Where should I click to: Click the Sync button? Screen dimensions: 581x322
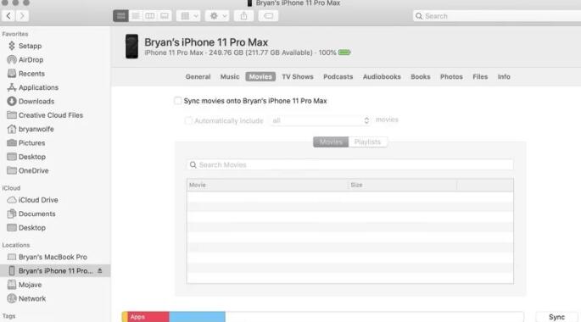556,317
